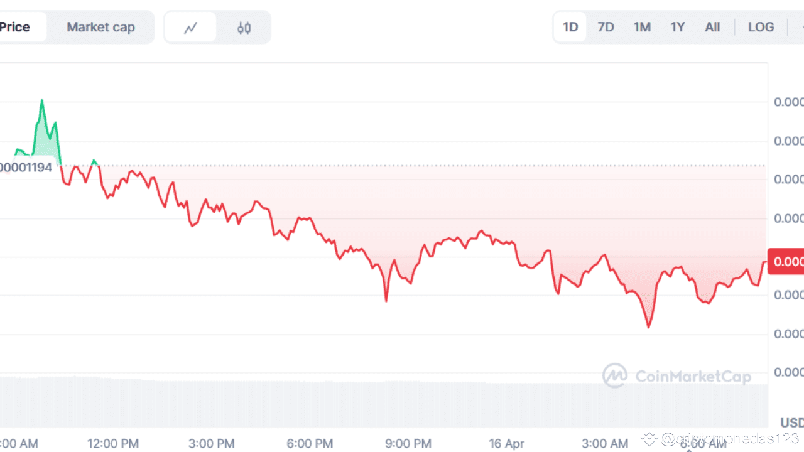The height and width of the screenshot is (452, 804).
Task: Select the Price tab
Action: [16, 27]
